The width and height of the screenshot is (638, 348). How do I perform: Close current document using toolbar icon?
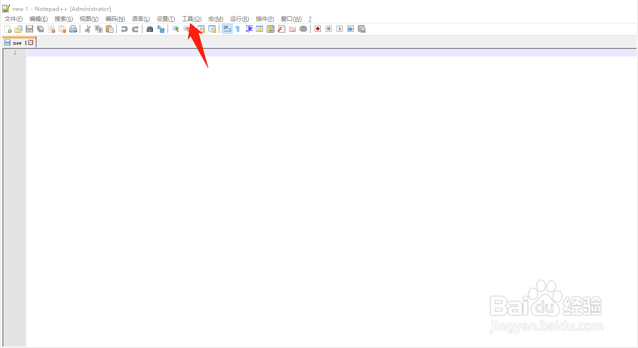[x=51, y=29]
